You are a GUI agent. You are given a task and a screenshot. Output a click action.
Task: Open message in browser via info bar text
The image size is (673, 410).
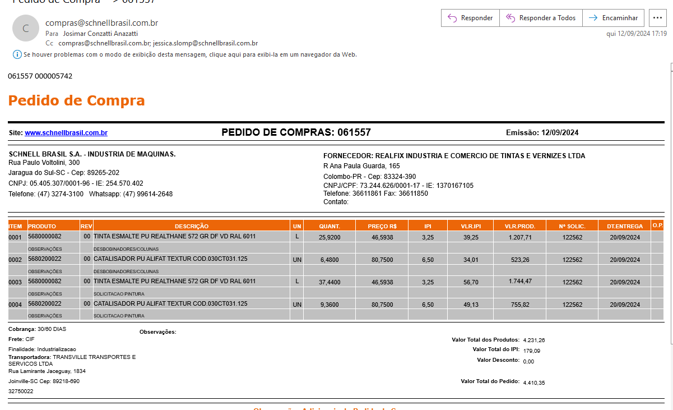tap(190, 54)
